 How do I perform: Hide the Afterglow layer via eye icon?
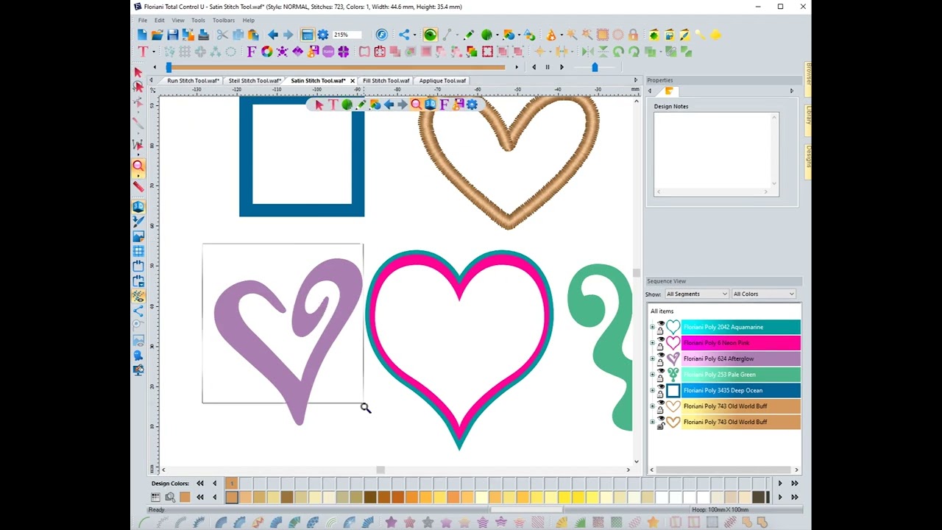(661, 355)
